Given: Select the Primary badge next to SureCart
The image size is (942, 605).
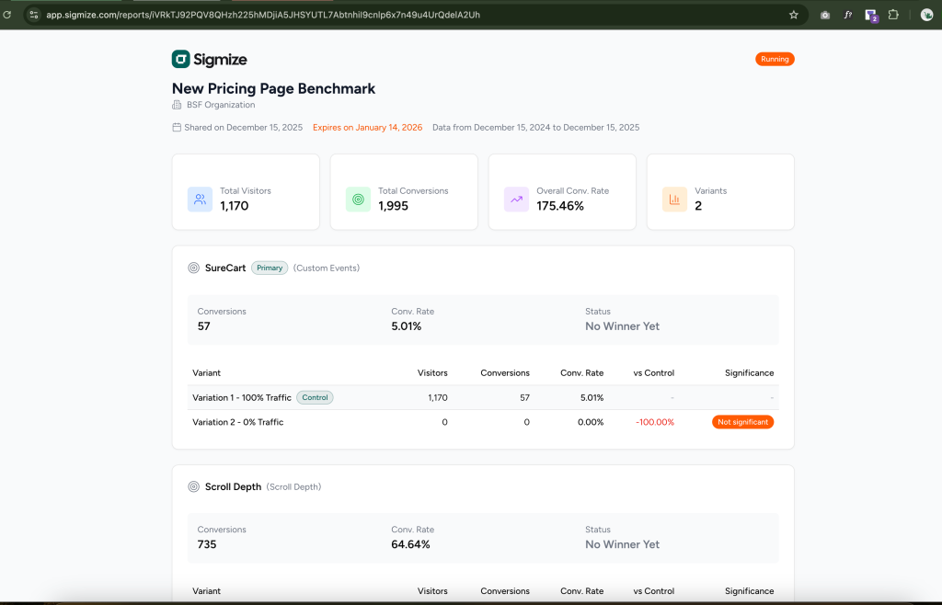Looking at the screenshot, I should 269,267.
